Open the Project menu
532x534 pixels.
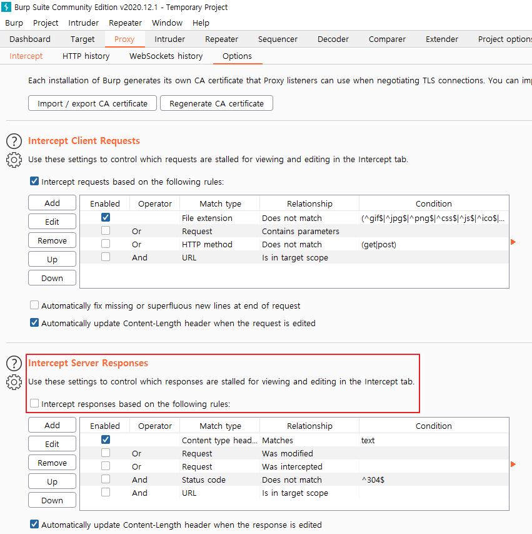click(46, 23)
